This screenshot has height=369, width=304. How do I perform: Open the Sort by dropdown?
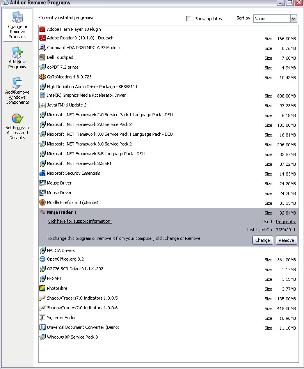point(293,19)
